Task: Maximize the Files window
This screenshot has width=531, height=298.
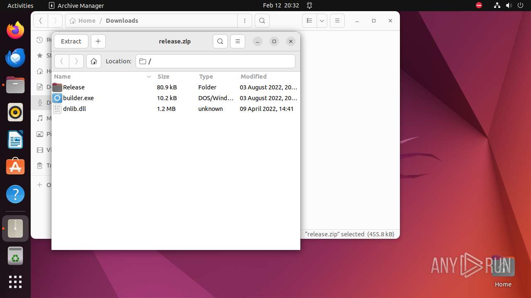Action: point(374,21)
